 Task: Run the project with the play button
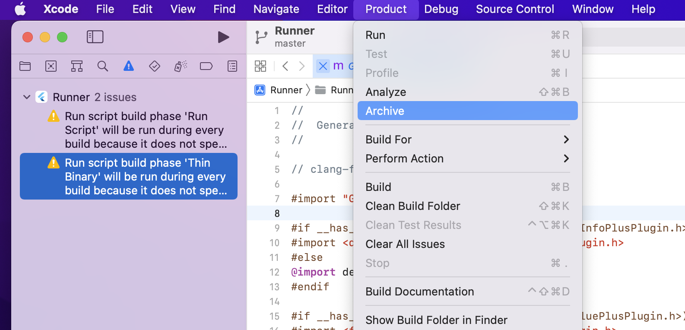pyautogui.click(x=223, y=37)
